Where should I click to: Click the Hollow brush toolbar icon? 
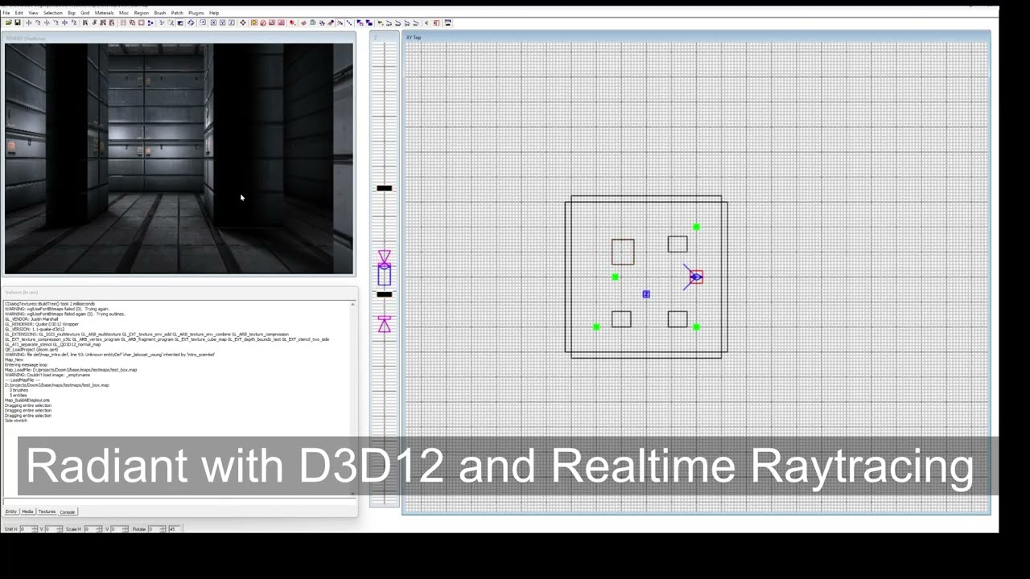(x=142, y=23)
